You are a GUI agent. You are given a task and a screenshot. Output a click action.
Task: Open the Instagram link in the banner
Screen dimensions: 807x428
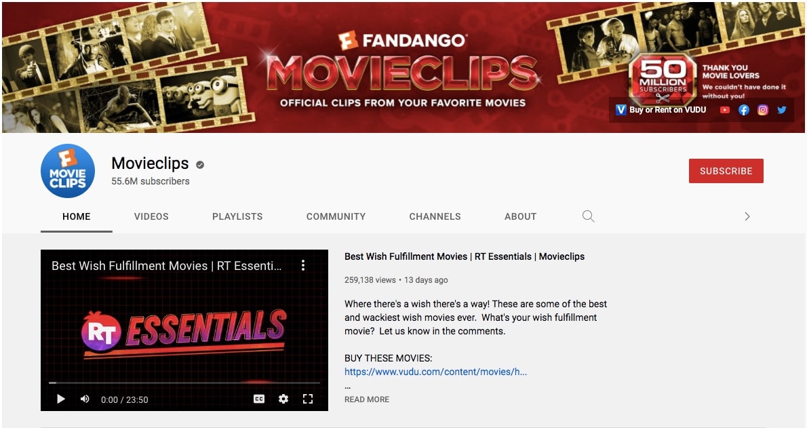click(x=763, y=110)
